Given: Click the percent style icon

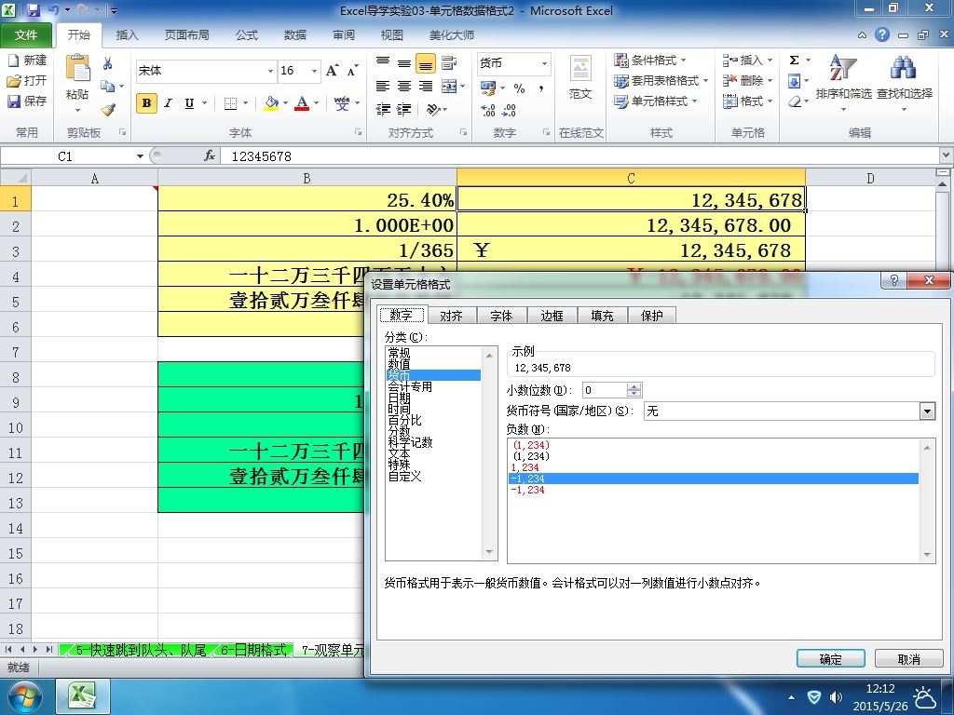Looking at the screenshot, I should tap(519, 88).
